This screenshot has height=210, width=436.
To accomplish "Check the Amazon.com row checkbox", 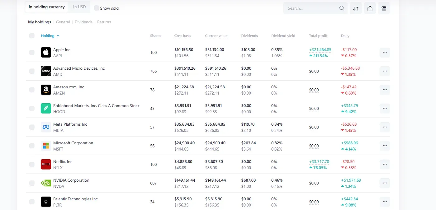I will click(x=32, y=90).
